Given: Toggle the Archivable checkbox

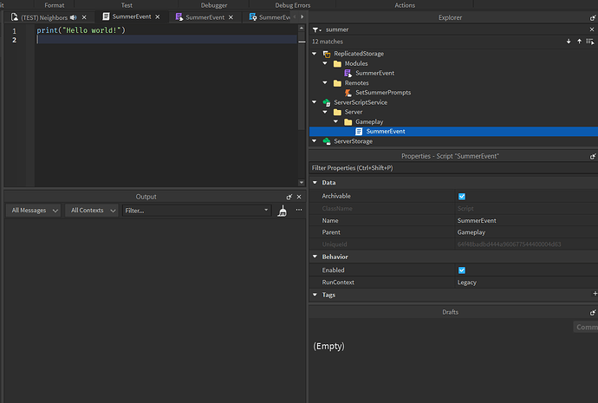Looking at the screenshot, I should [462, 197].
